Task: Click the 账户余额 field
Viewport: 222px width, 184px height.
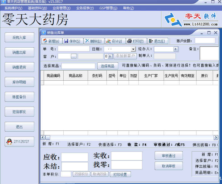Action: (205, 41)
